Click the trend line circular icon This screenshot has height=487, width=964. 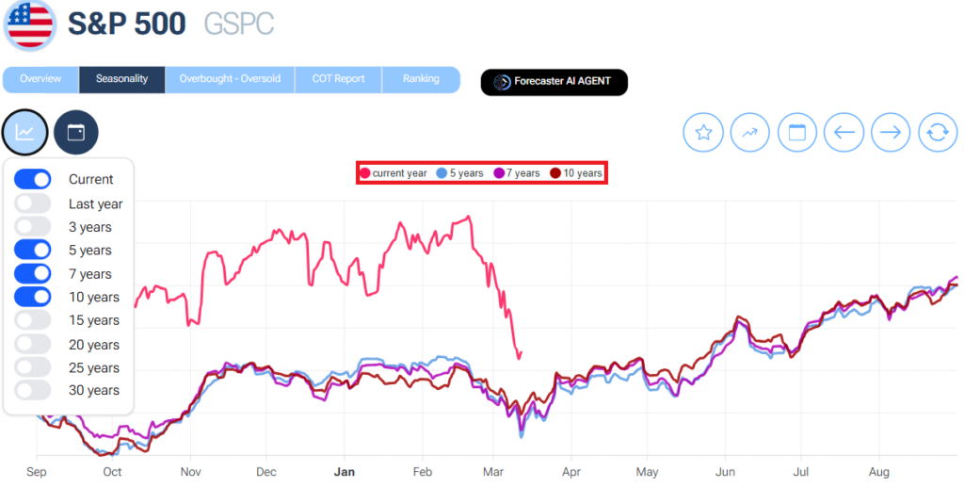(750, 132)
